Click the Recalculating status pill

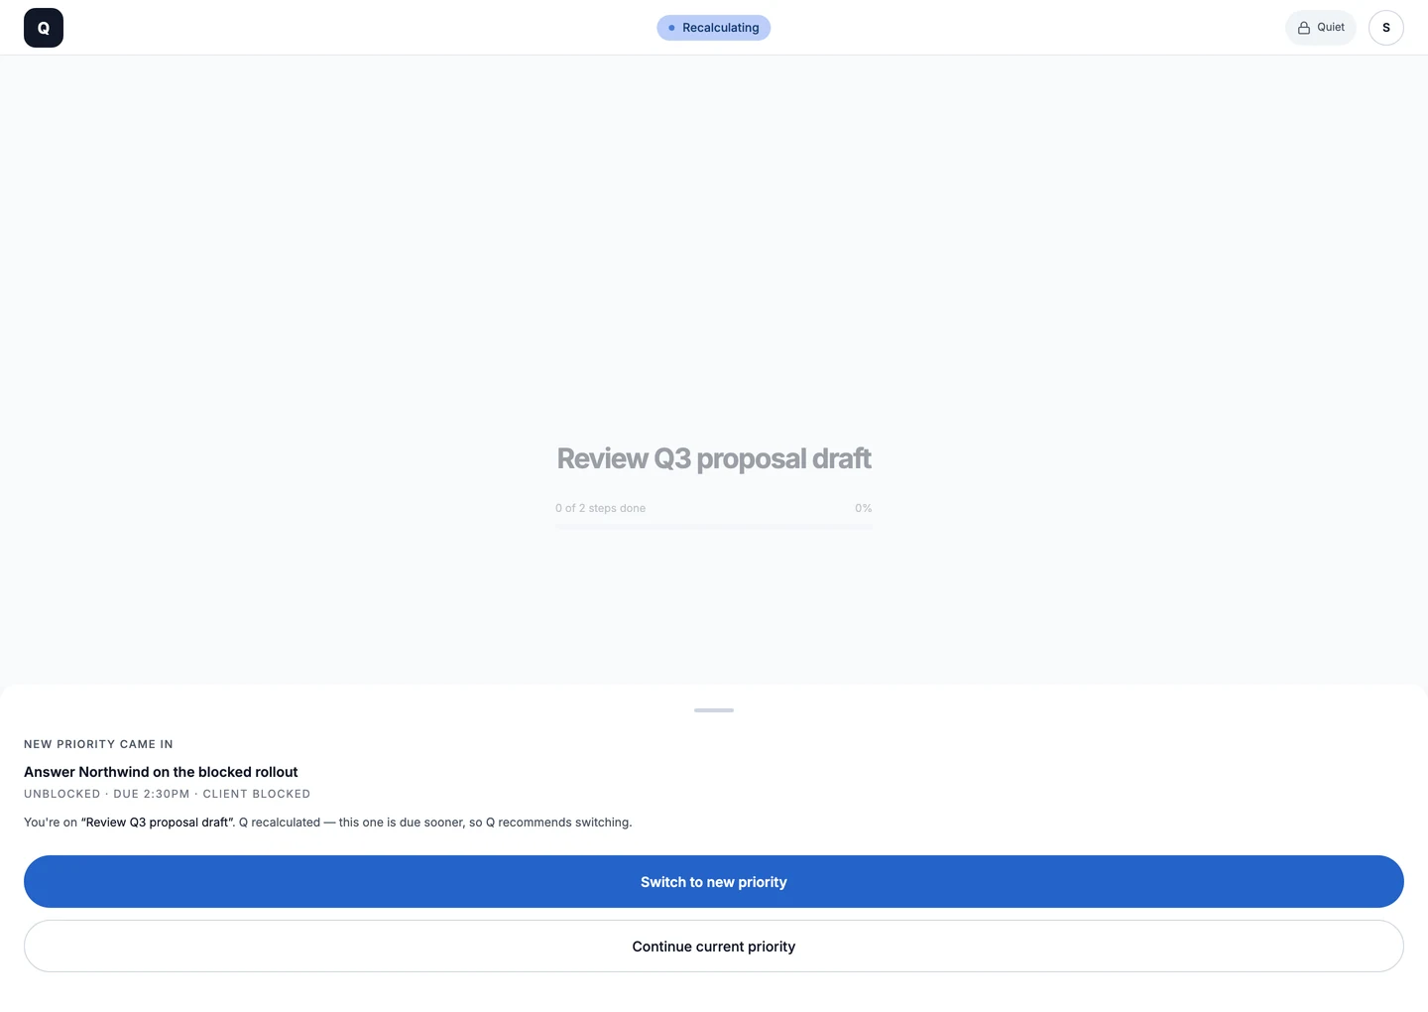coord(714,28)
